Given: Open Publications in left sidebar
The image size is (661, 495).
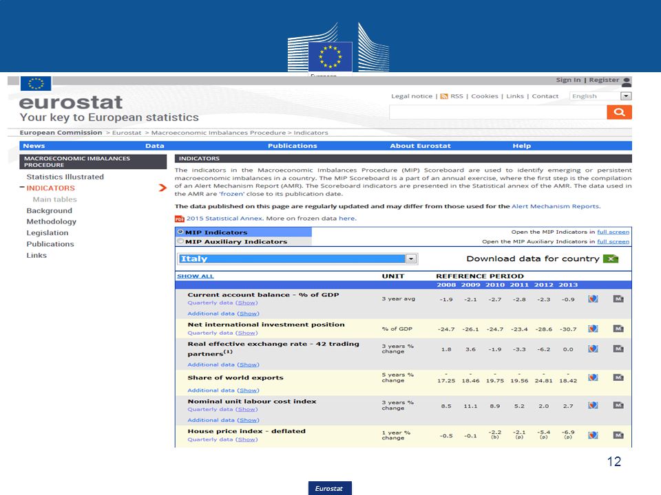Looking at the screenshot, I should [50, 244].
